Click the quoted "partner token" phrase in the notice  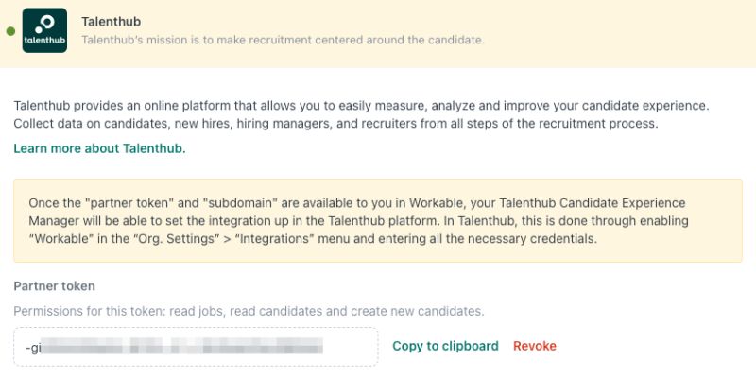click(x=112, y=203)
